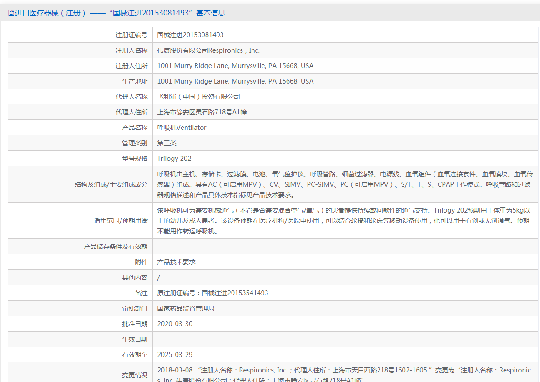Click the registrant name '伟康股份有限公司Respironics，Inc.'

[208, 50]
